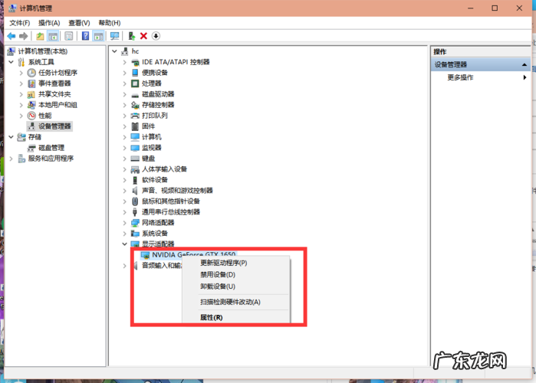
Task: Click the 任务计划程序 clock icon
Action: [31, 73]
